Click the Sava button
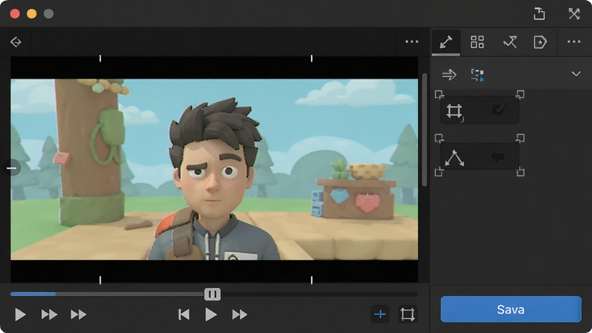Screen dimensions: 592x333 click(x=511, y=309)
